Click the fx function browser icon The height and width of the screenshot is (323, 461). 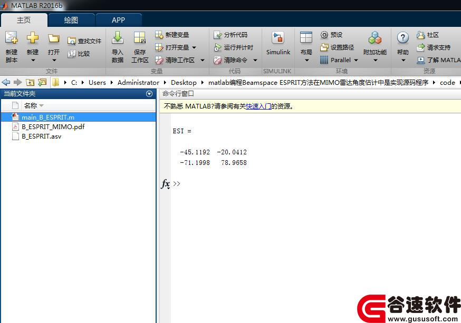(166, 184)
